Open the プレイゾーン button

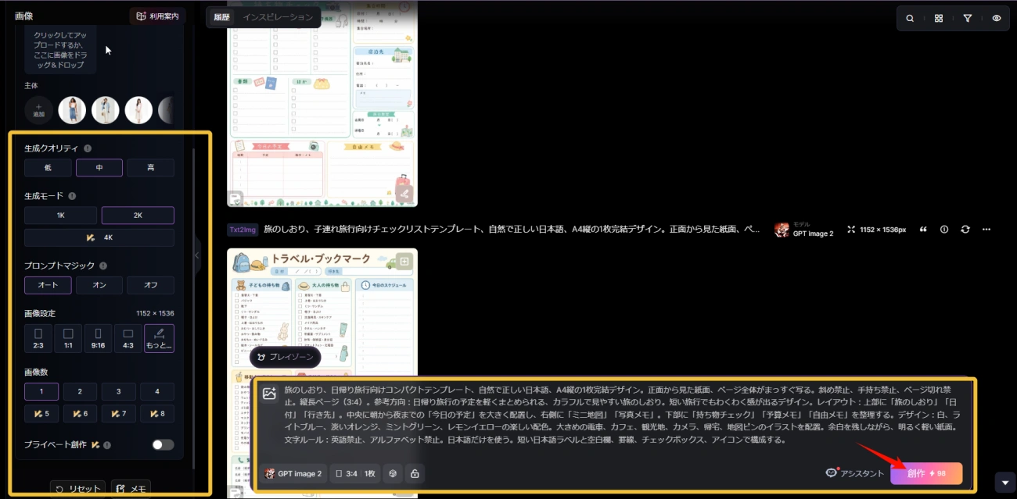pos(286,357)
